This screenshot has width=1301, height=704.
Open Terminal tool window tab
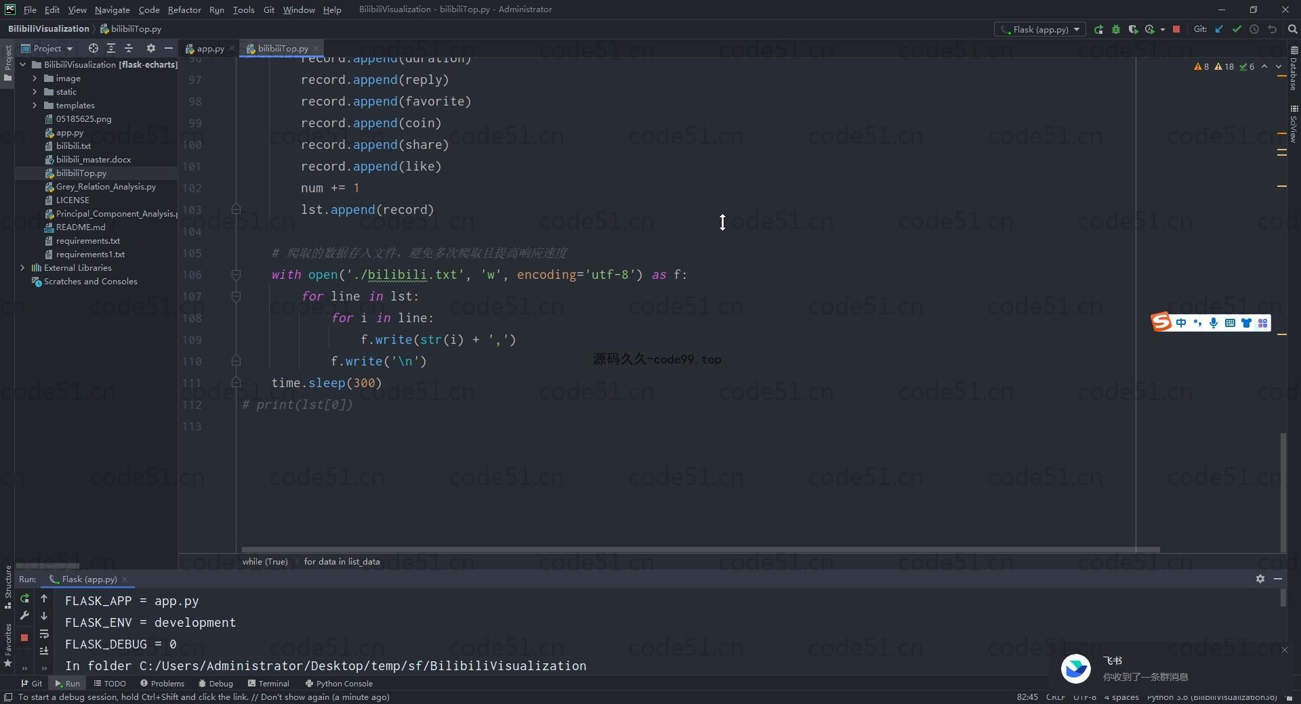[x=268, y=683]
